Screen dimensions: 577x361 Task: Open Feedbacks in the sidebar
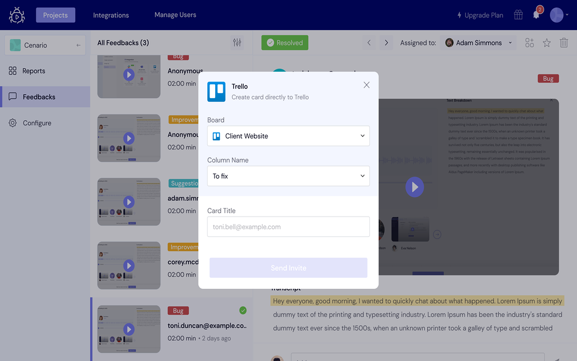pyautogui.click(x=45, y=97)
